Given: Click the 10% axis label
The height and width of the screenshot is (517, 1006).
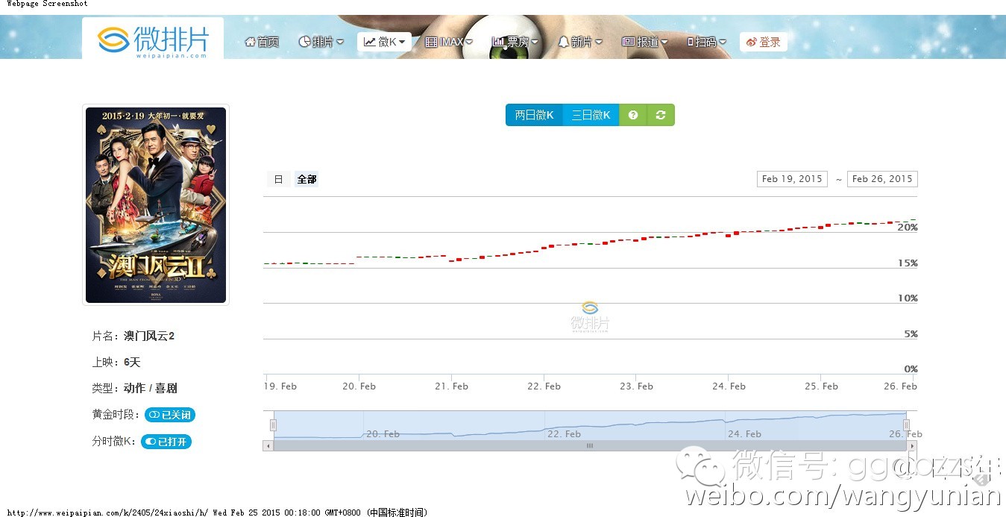Looking at the screenshot, I should tap(908, 298).
